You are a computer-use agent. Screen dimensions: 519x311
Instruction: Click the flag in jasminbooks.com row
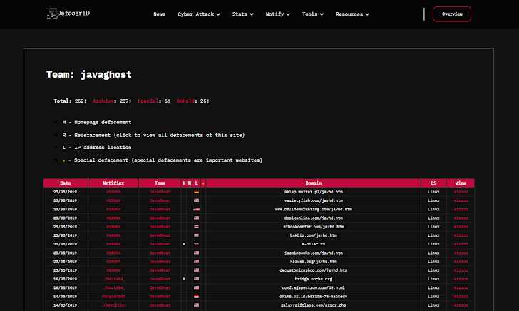[x=196, y=253]
